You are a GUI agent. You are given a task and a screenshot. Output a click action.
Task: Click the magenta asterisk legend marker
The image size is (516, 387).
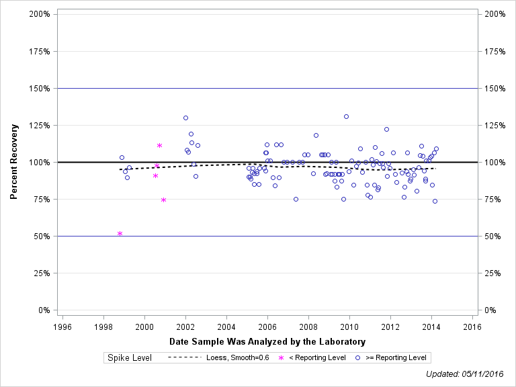click(281, 357)
